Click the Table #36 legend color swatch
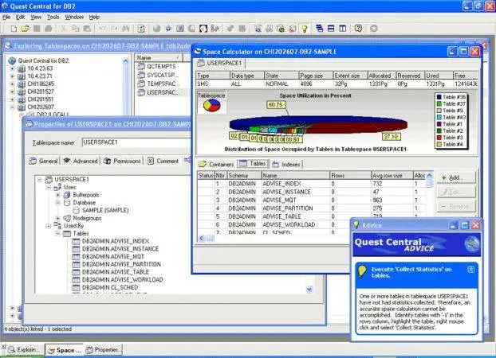Screen dimensions: 496x358 439,97
